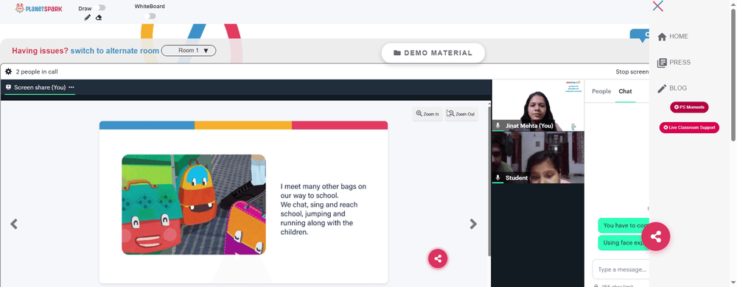Click '2 people in call' text

[37, 72]
